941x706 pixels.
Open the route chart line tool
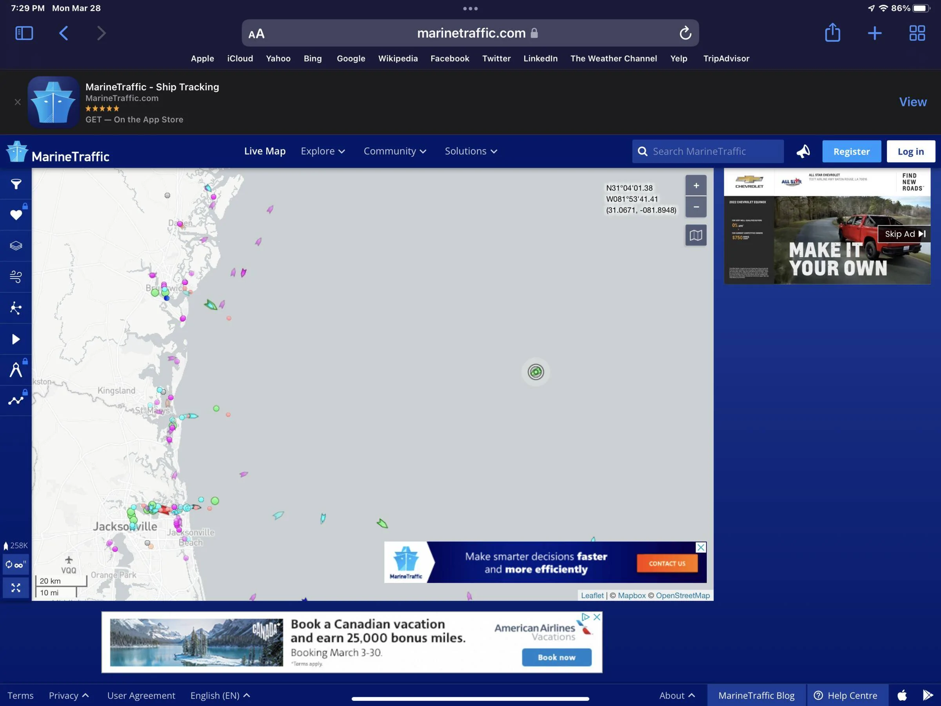[x=16, y=400]
